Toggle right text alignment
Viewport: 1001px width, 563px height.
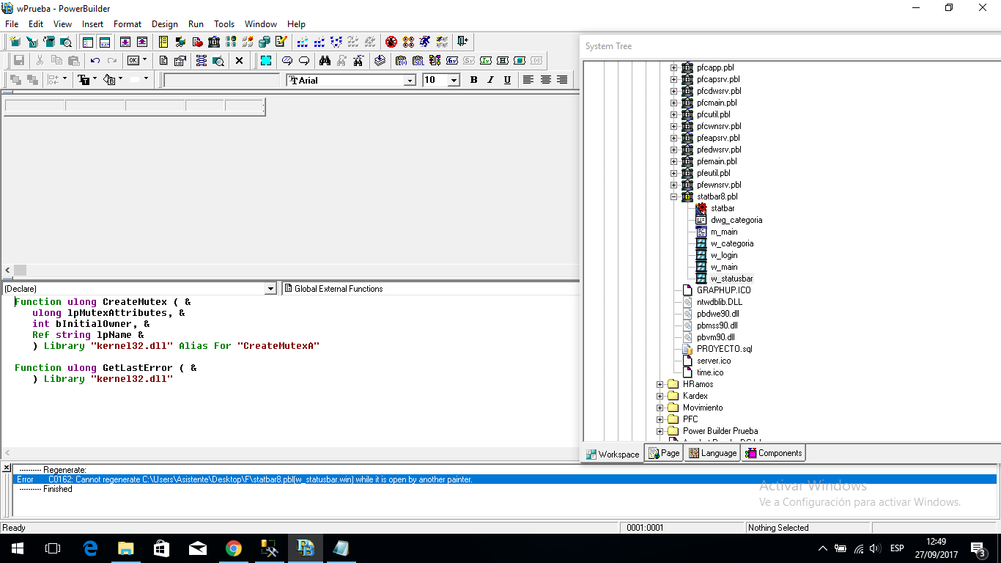(563, 80)
